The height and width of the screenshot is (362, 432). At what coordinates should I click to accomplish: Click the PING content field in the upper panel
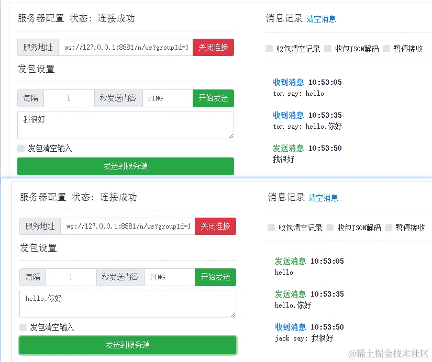click(168, 98)
